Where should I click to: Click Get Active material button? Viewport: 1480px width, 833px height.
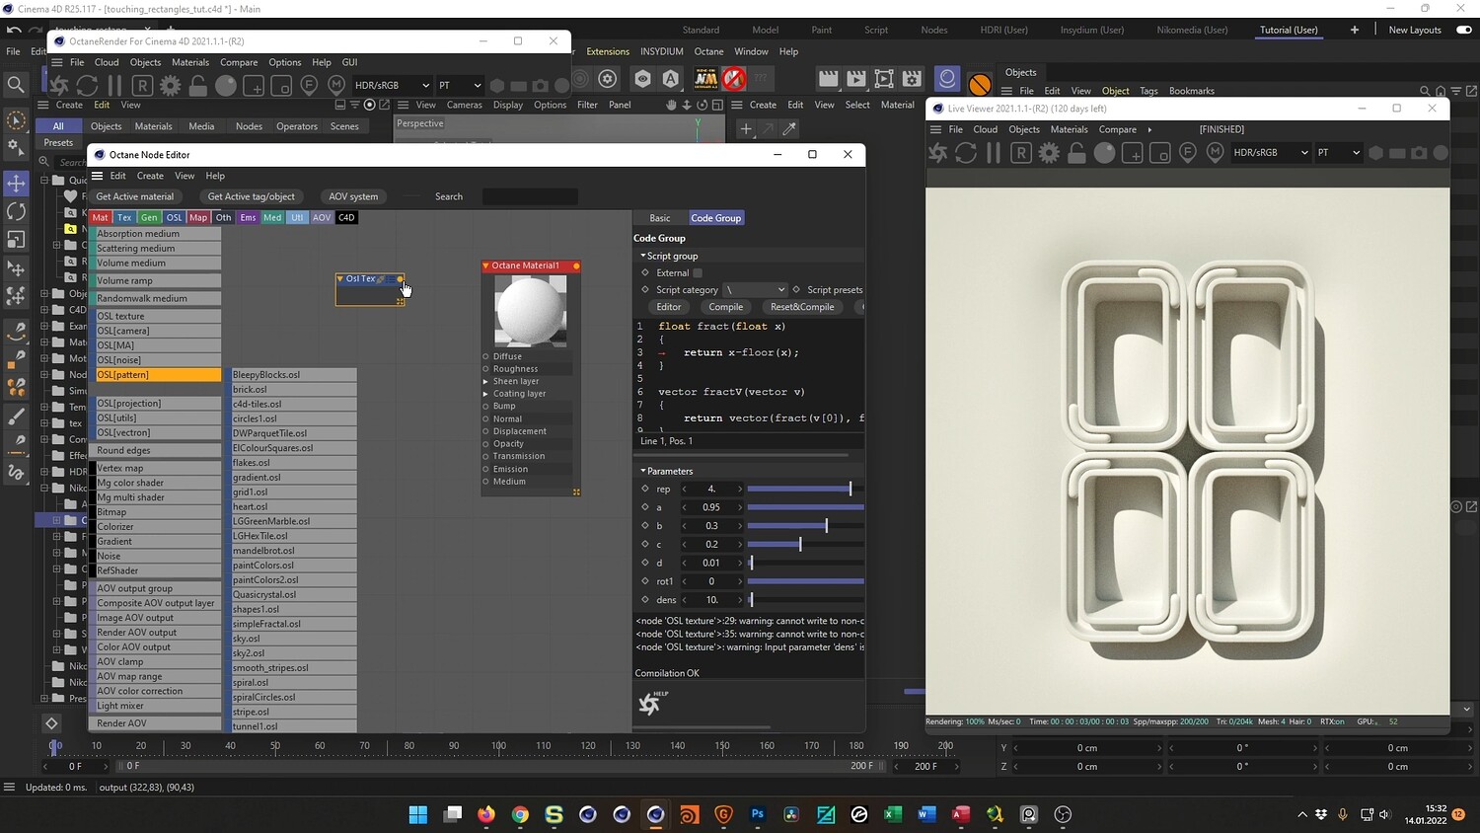pos(135,196)
